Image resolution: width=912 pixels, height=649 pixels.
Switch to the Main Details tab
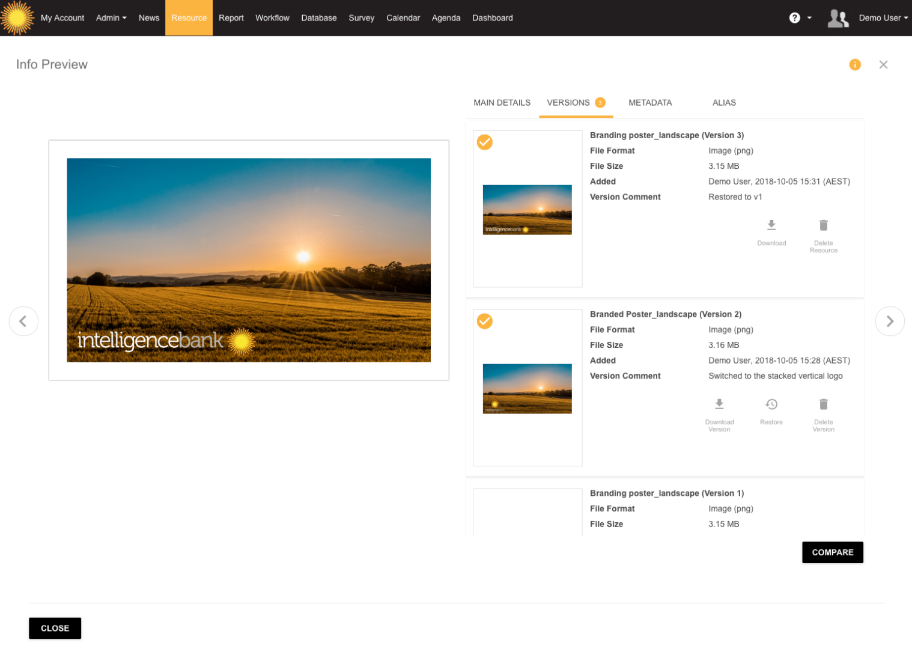pos(502,103)
